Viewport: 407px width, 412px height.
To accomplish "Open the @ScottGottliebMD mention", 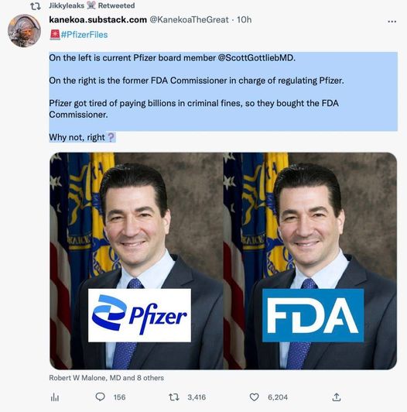I will coord(256,57).
